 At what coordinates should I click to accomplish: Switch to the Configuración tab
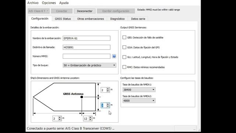[x=40, y=18]
